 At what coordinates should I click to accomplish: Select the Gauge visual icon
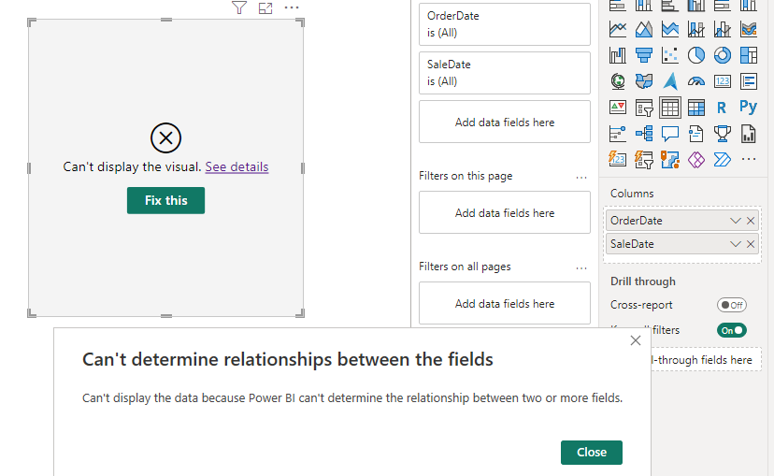click(696, 81)
